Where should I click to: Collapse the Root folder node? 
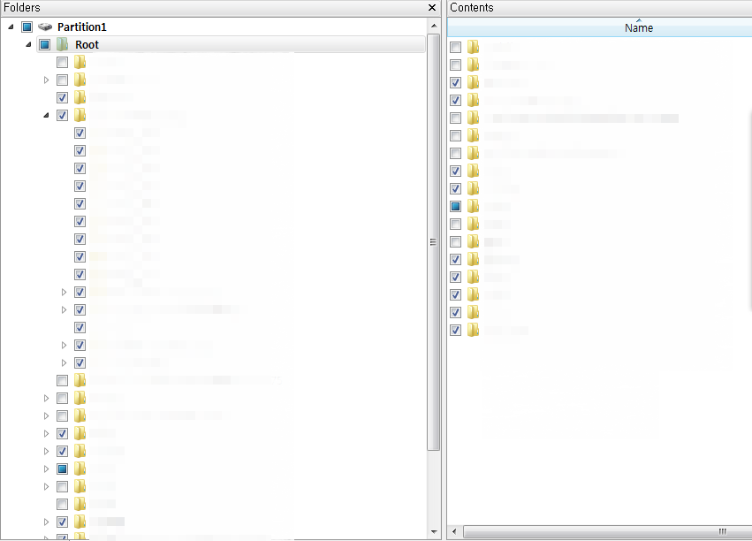click(28, 44)
